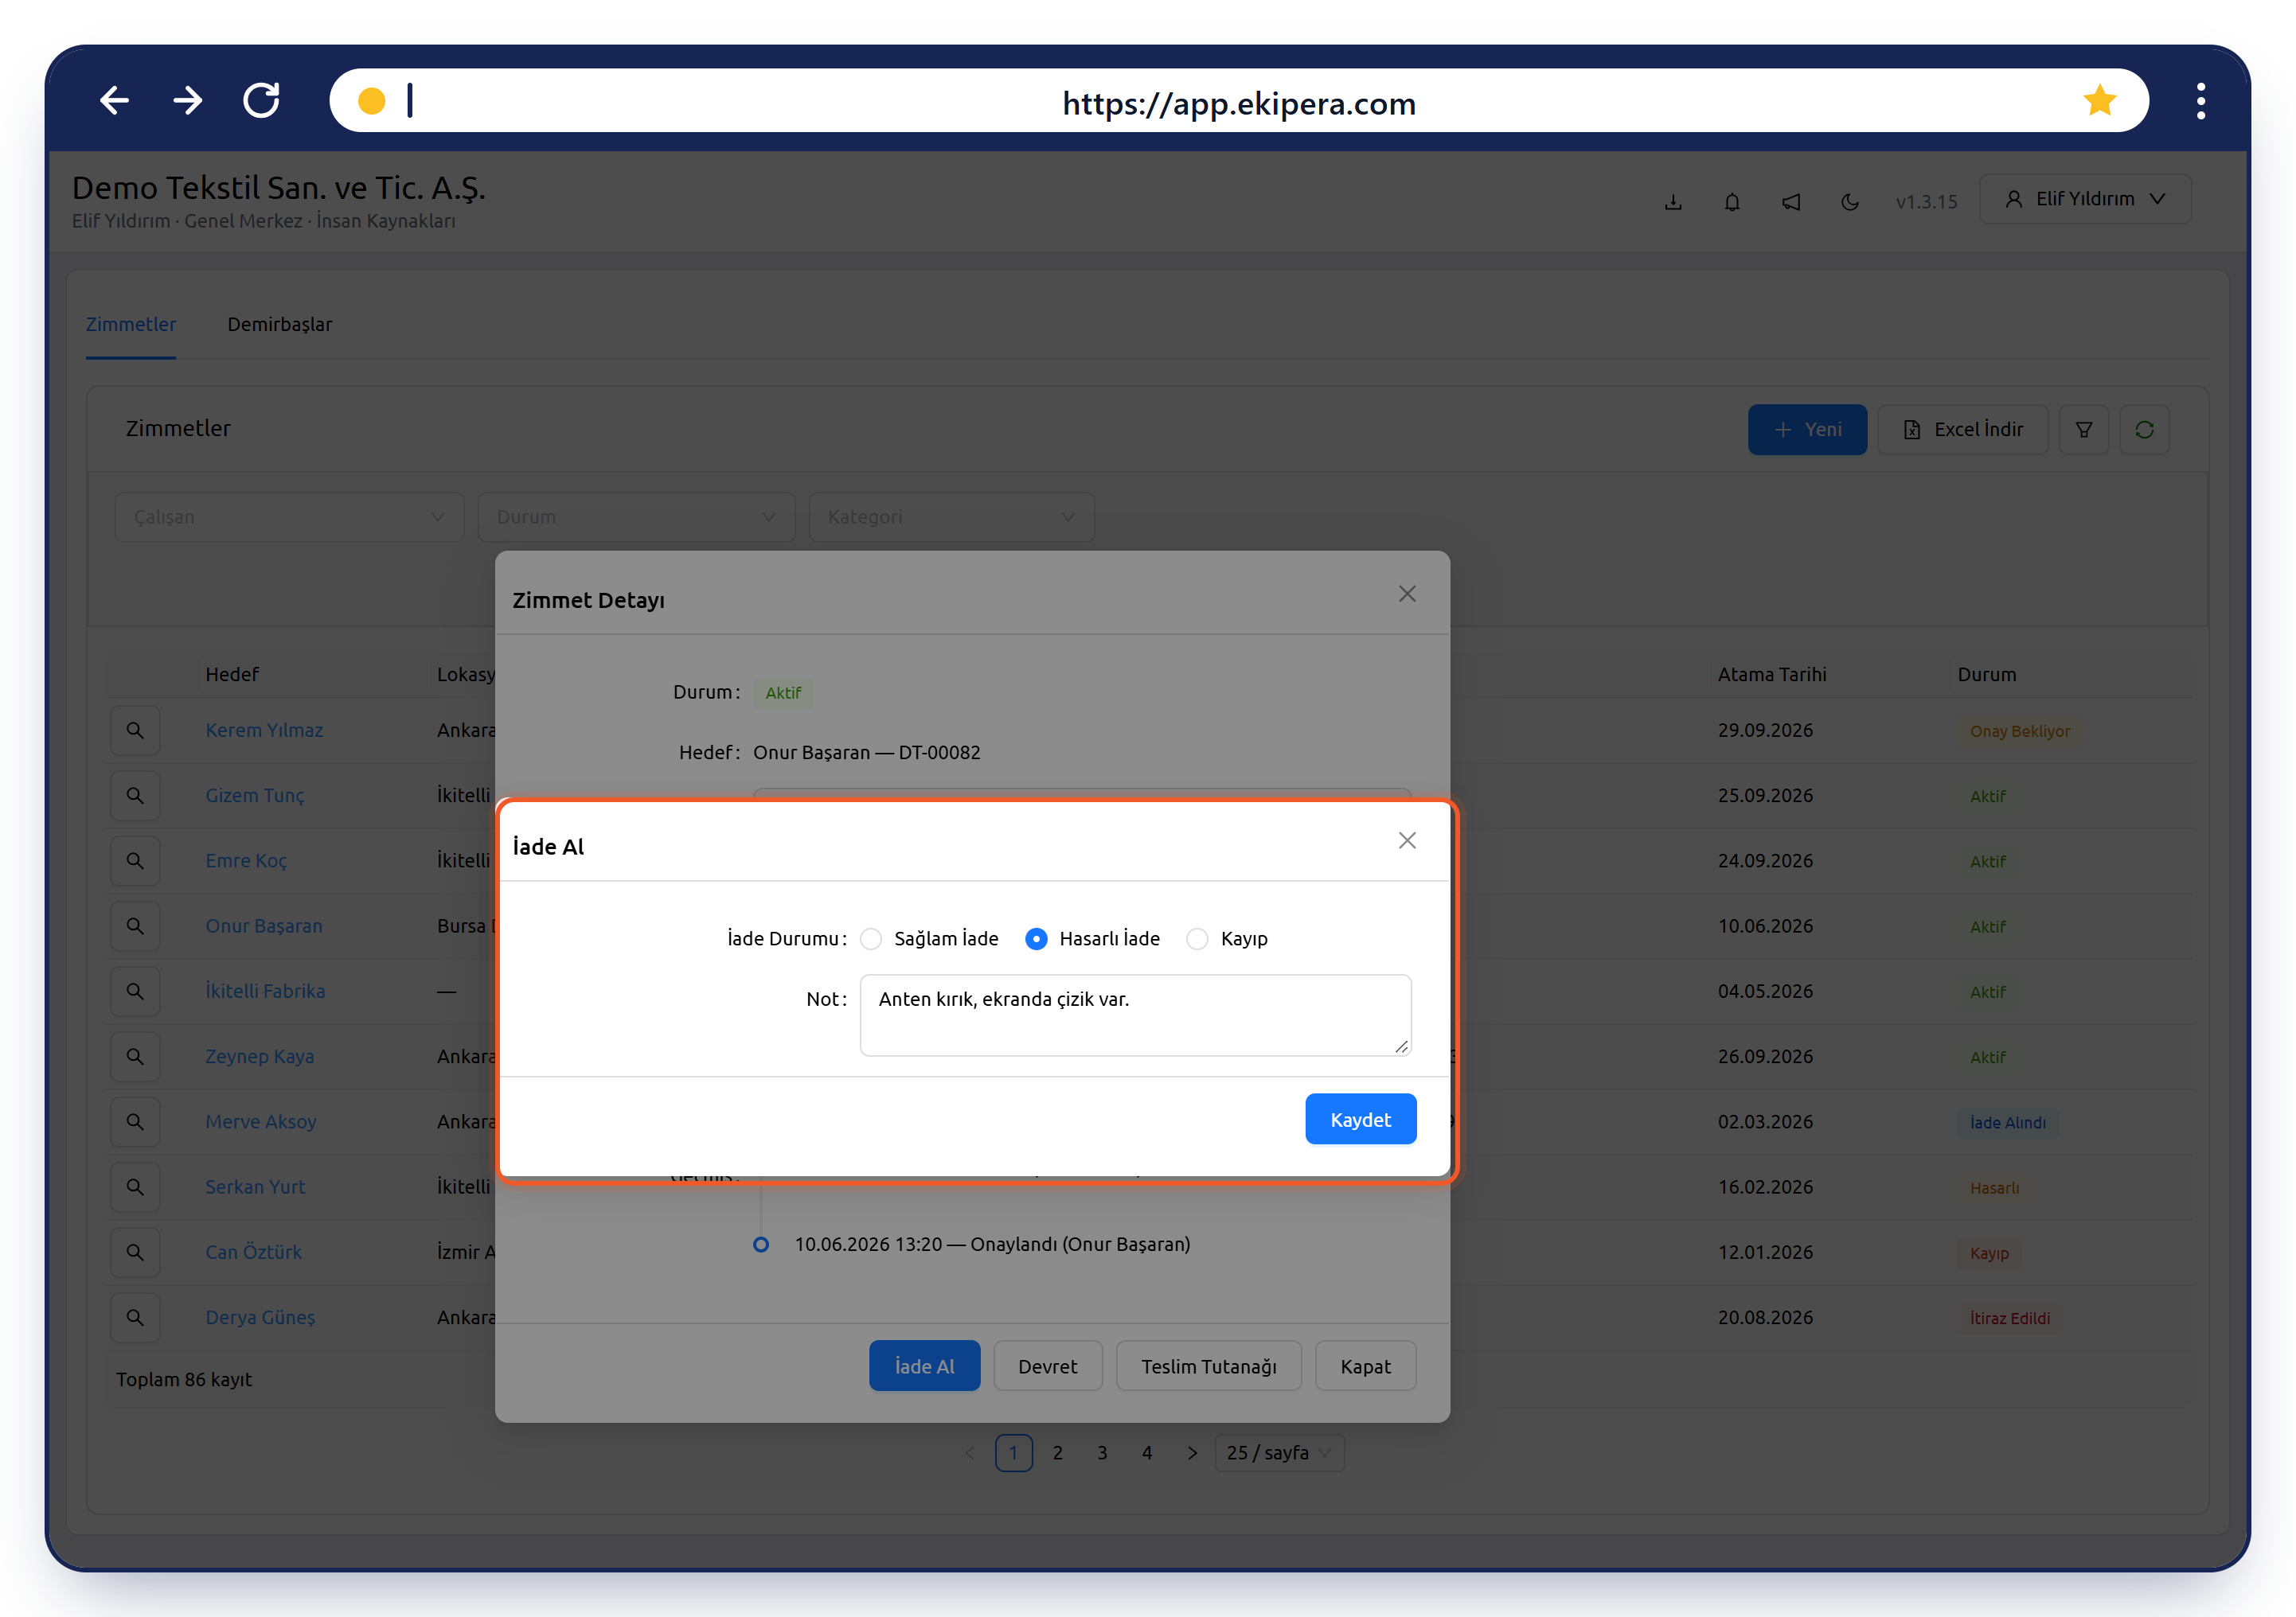This screenshot has width=2296, height=1617.
Task: Toggle dark mode moon icon
Action: point(1850,202)
